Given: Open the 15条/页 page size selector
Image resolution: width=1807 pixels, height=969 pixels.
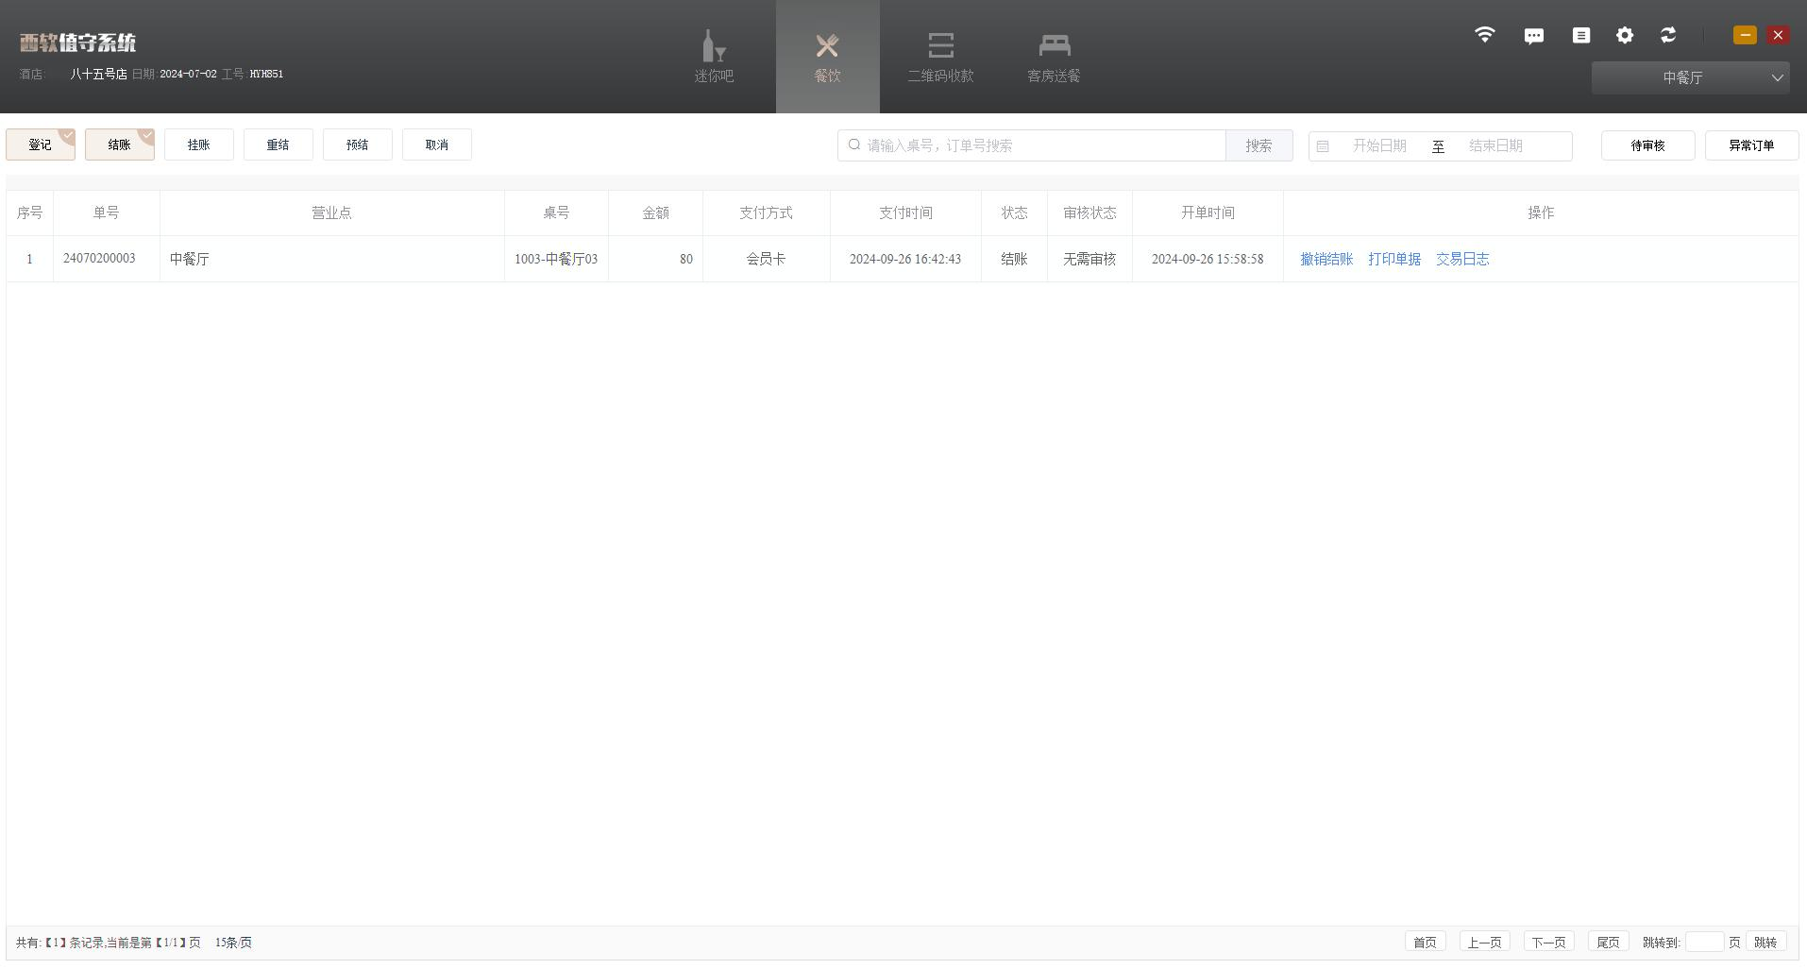Looking at the screenshot, I should [233, 943].
